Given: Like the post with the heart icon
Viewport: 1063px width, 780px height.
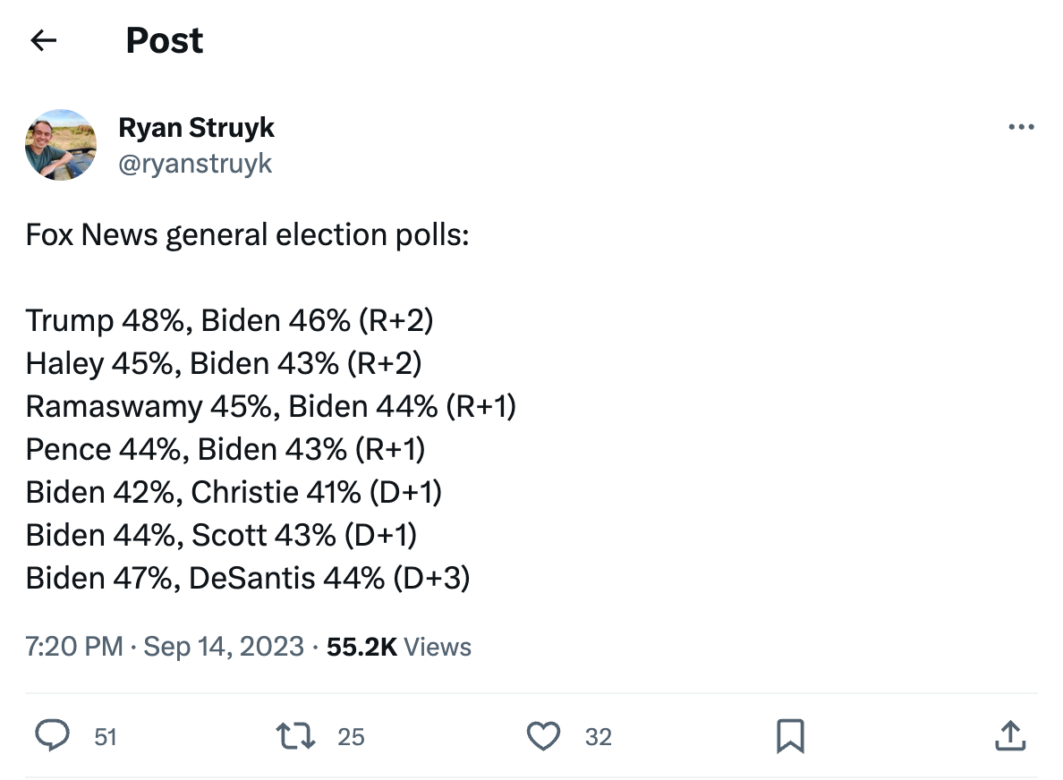Looking at the screenshot, I should point(544,736).
